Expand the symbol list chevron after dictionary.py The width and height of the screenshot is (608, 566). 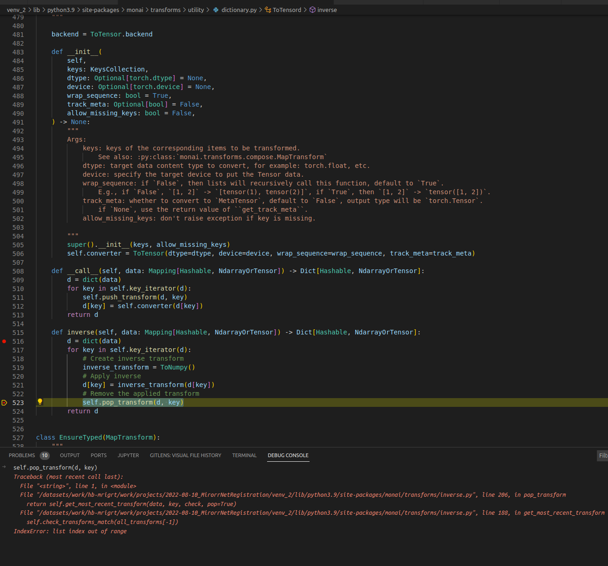coord(260,10)
